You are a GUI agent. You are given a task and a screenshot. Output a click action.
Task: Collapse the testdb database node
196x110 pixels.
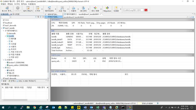6,36
